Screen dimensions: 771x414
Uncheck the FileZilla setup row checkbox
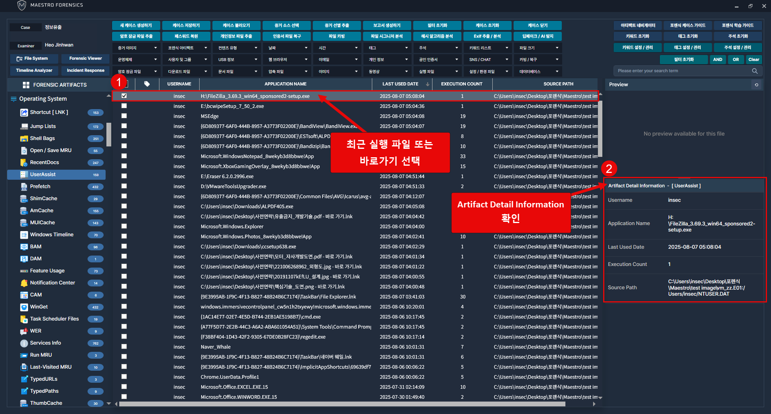124,96
